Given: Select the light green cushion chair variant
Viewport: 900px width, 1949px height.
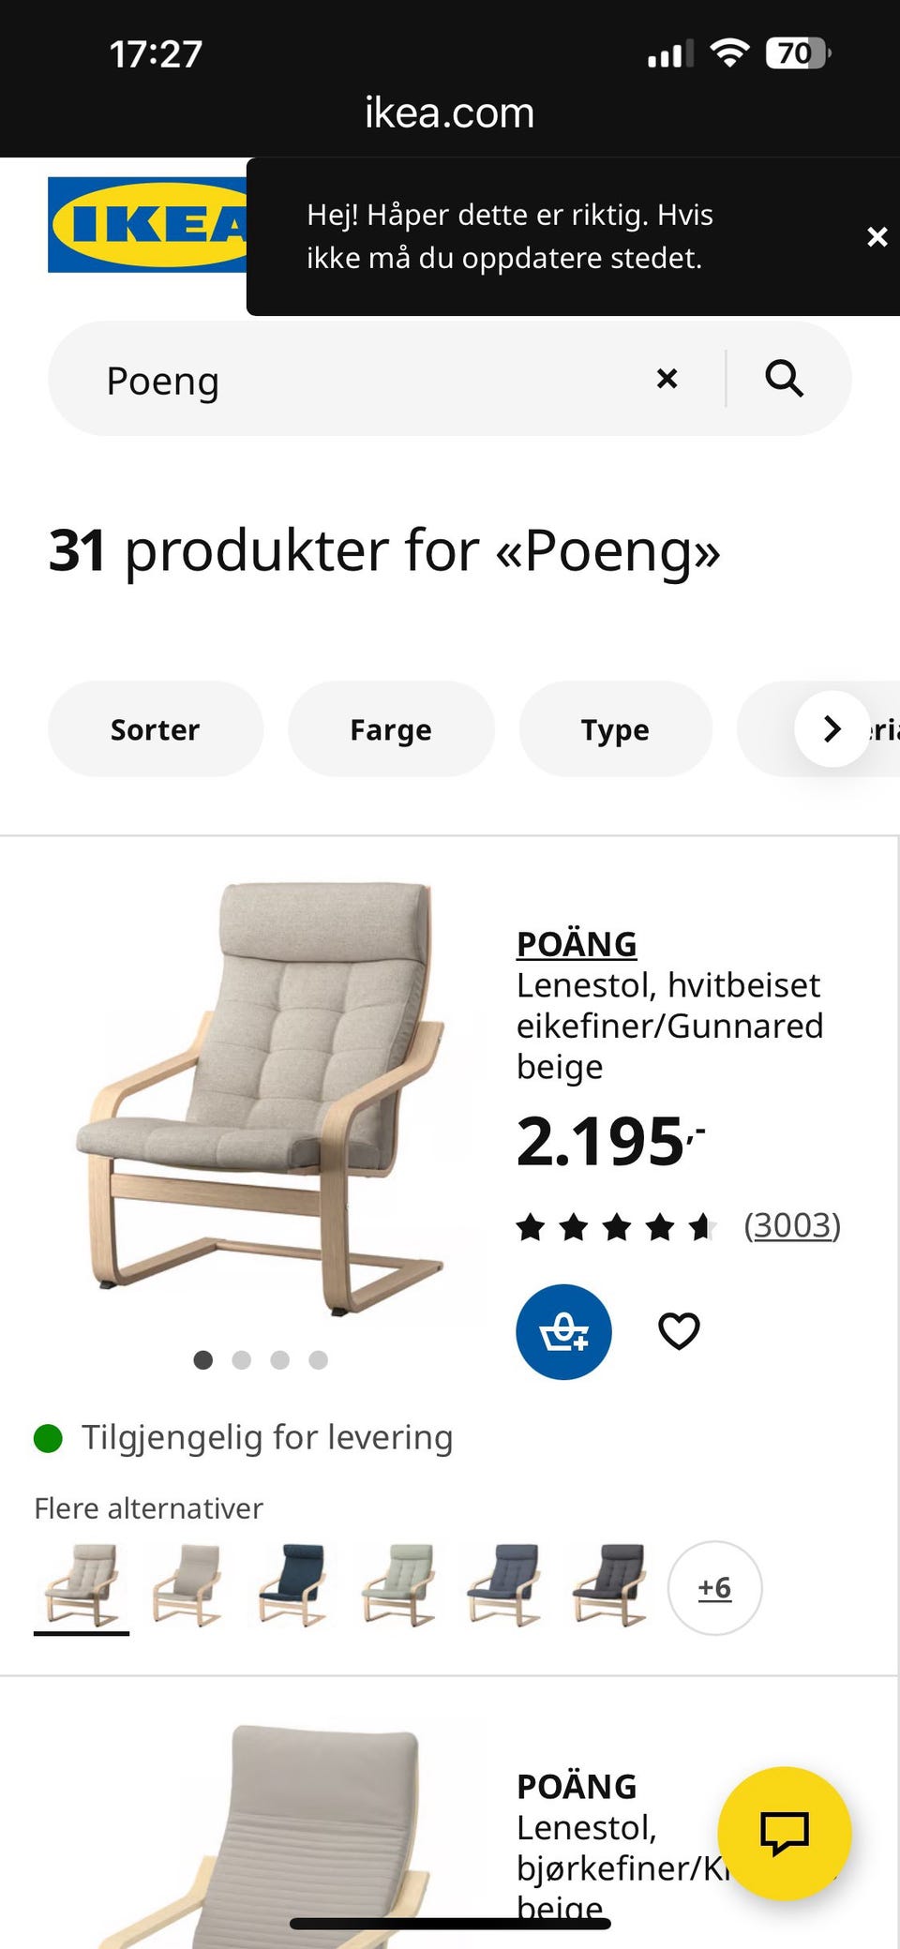Looking at the screenshot, I should pos(399,1585).
